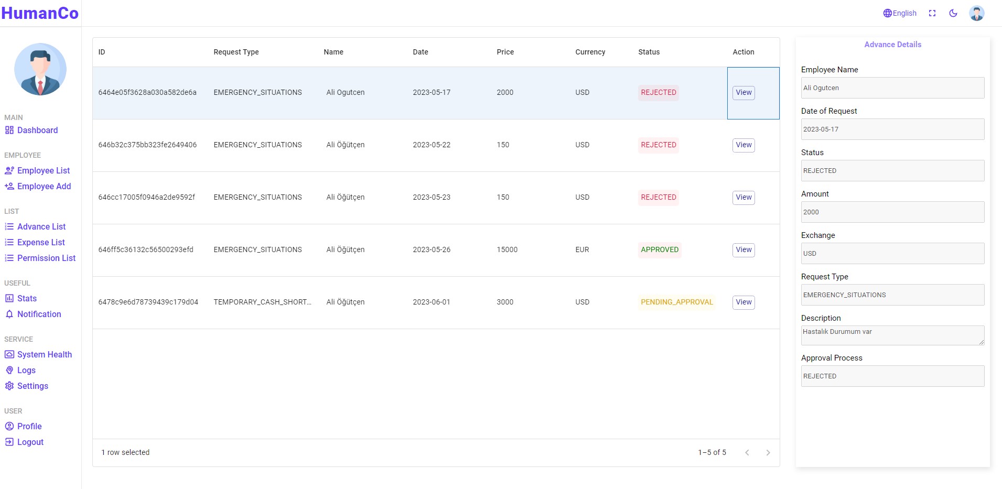The height and width of the screenshot is (489, 1002).
Task: Open the profile avatar menu top right
Action: click(977, 13)
